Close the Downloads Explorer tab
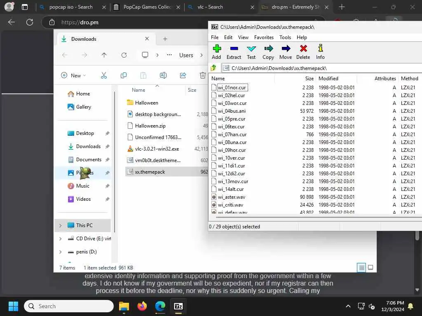The height and width of the screenshot is (316, 422). click(x=147, y=39)
